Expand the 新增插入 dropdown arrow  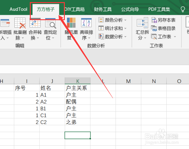pyautogui.click(x=8, y=38)
